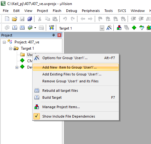This screenshot has width=151, height=144.
Task: Open the Debug menu
Action: click(71, 11)
